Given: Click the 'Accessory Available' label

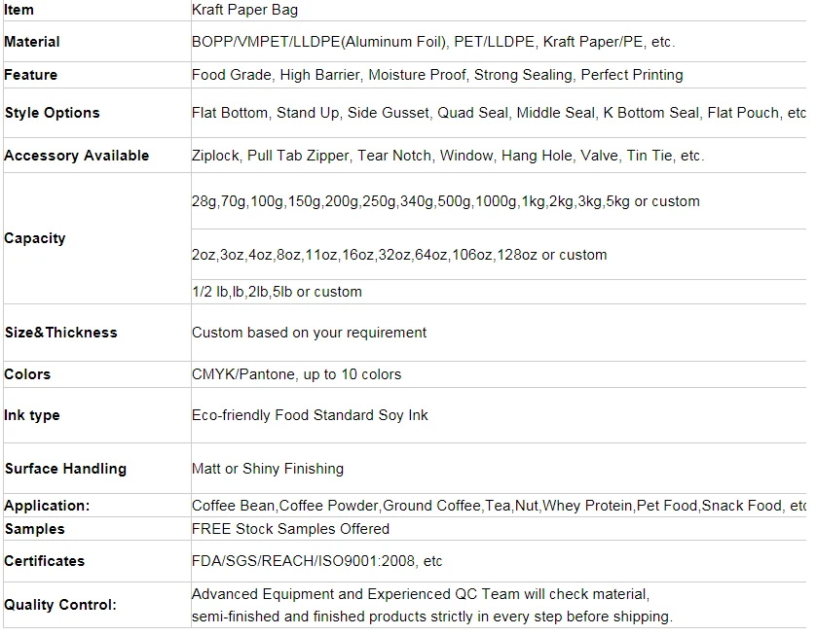Looking at the screenshot, I should coord(77,156).
